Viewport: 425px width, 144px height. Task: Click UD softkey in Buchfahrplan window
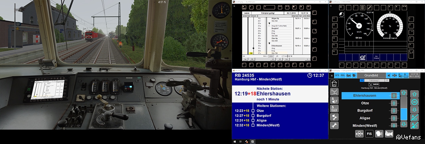(x=309, y=7)
